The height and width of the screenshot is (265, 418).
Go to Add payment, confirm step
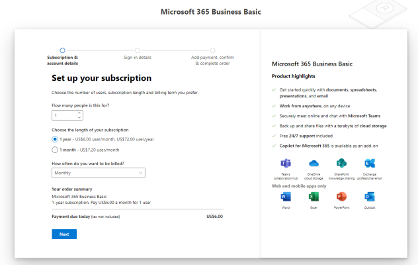click(x=212, y=50)
